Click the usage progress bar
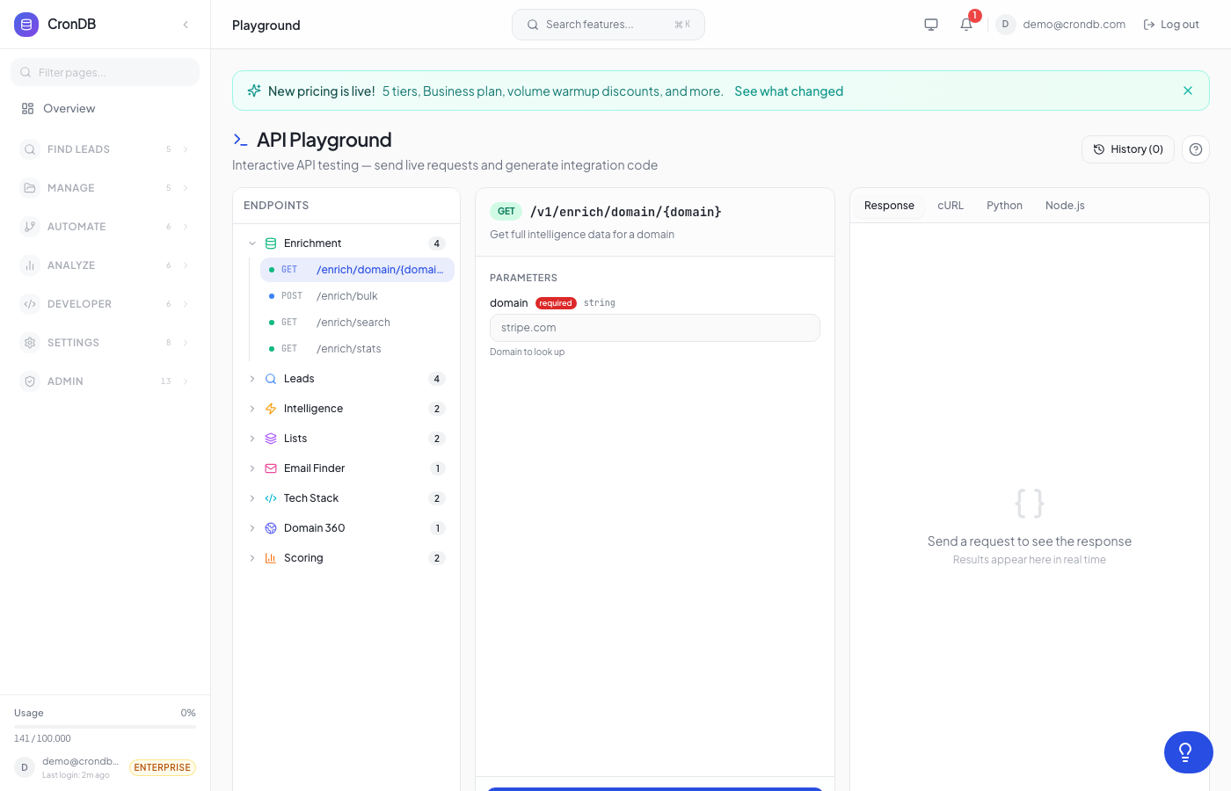 pos(105,727)
